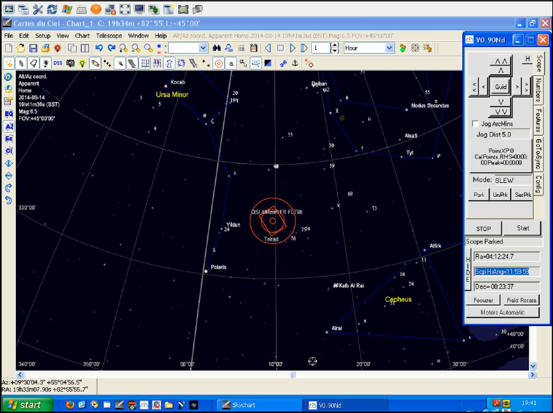
Task: Toggle the black and white chart mode
Action: 268,63
